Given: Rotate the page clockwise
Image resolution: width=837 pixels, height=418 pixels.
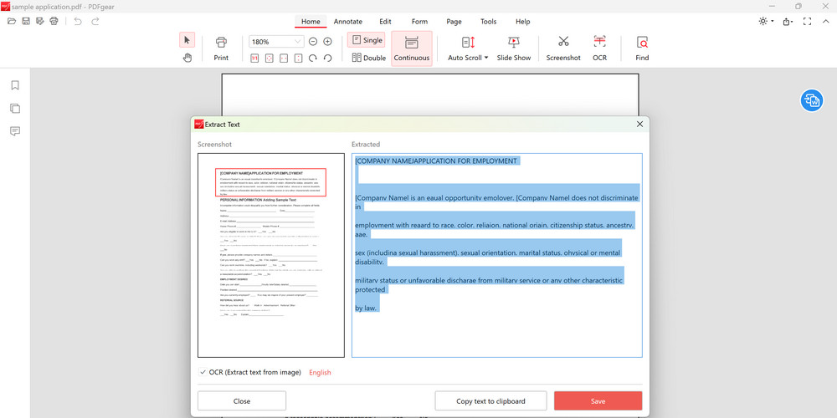Looking at the screenshot, I should click(313, 58).
